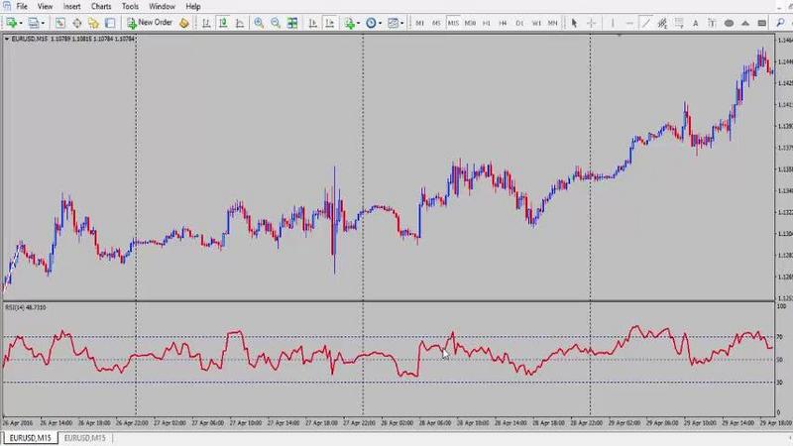Open the Help menu
Viewport: 793px width, 446px height.
[193, 7]
